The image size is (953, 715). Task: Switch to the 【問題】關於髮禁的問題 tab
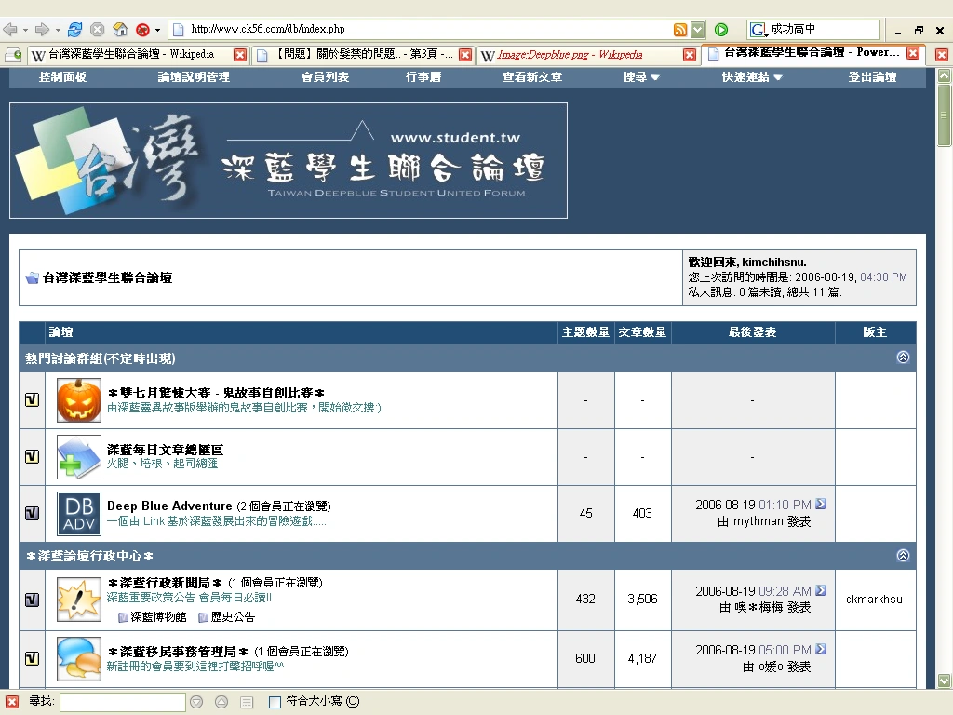356,55
